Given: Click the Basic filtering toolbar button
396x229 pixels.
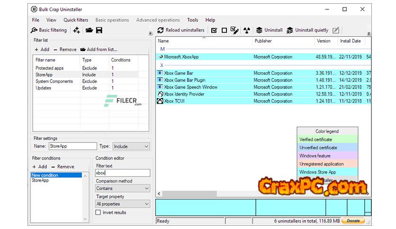Looking at the screenshot, I should point(49,30).
